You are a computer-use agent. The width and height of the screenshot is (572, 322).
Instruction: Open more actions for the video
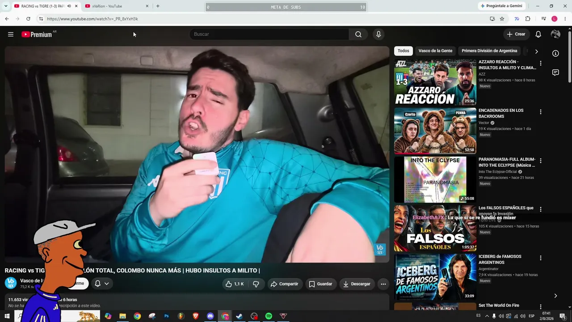coord(383,284)
